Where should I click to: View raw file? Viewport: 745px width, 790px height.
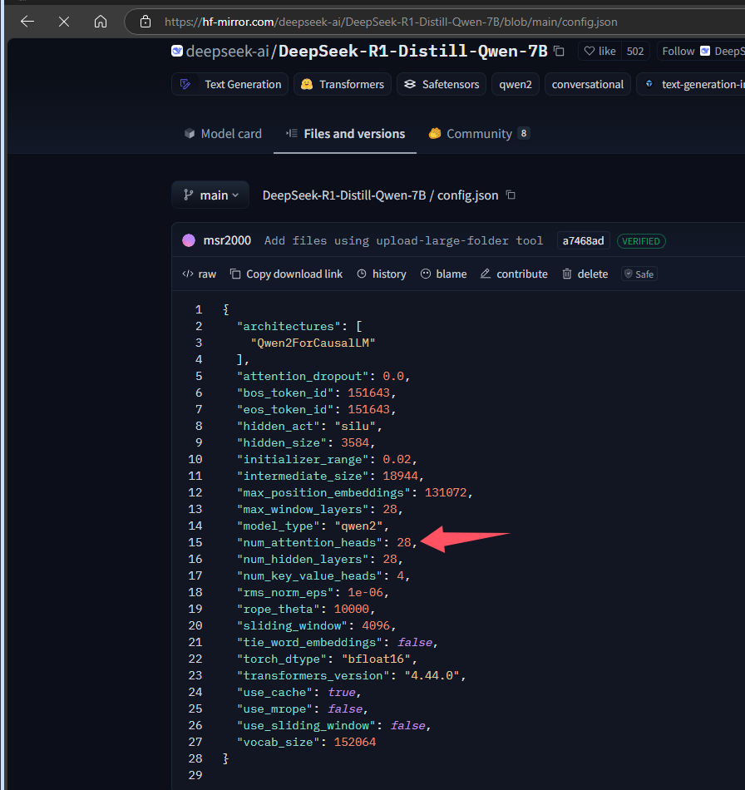point(200,274)
